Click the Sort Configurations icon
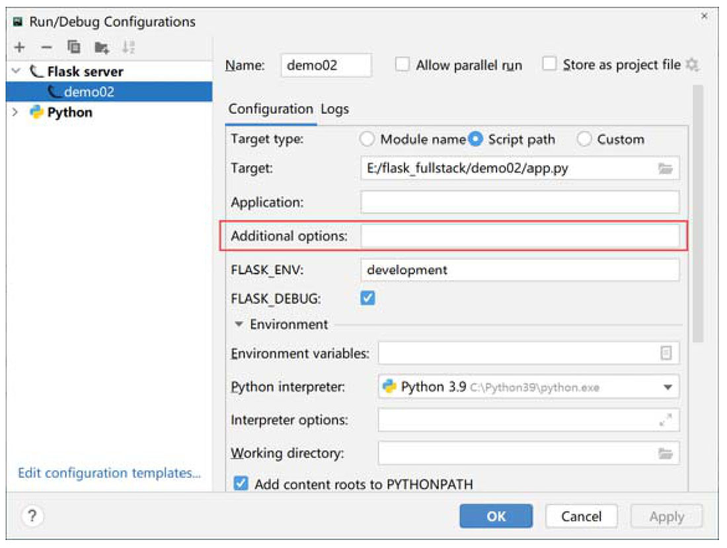 [x=128, y=47]
